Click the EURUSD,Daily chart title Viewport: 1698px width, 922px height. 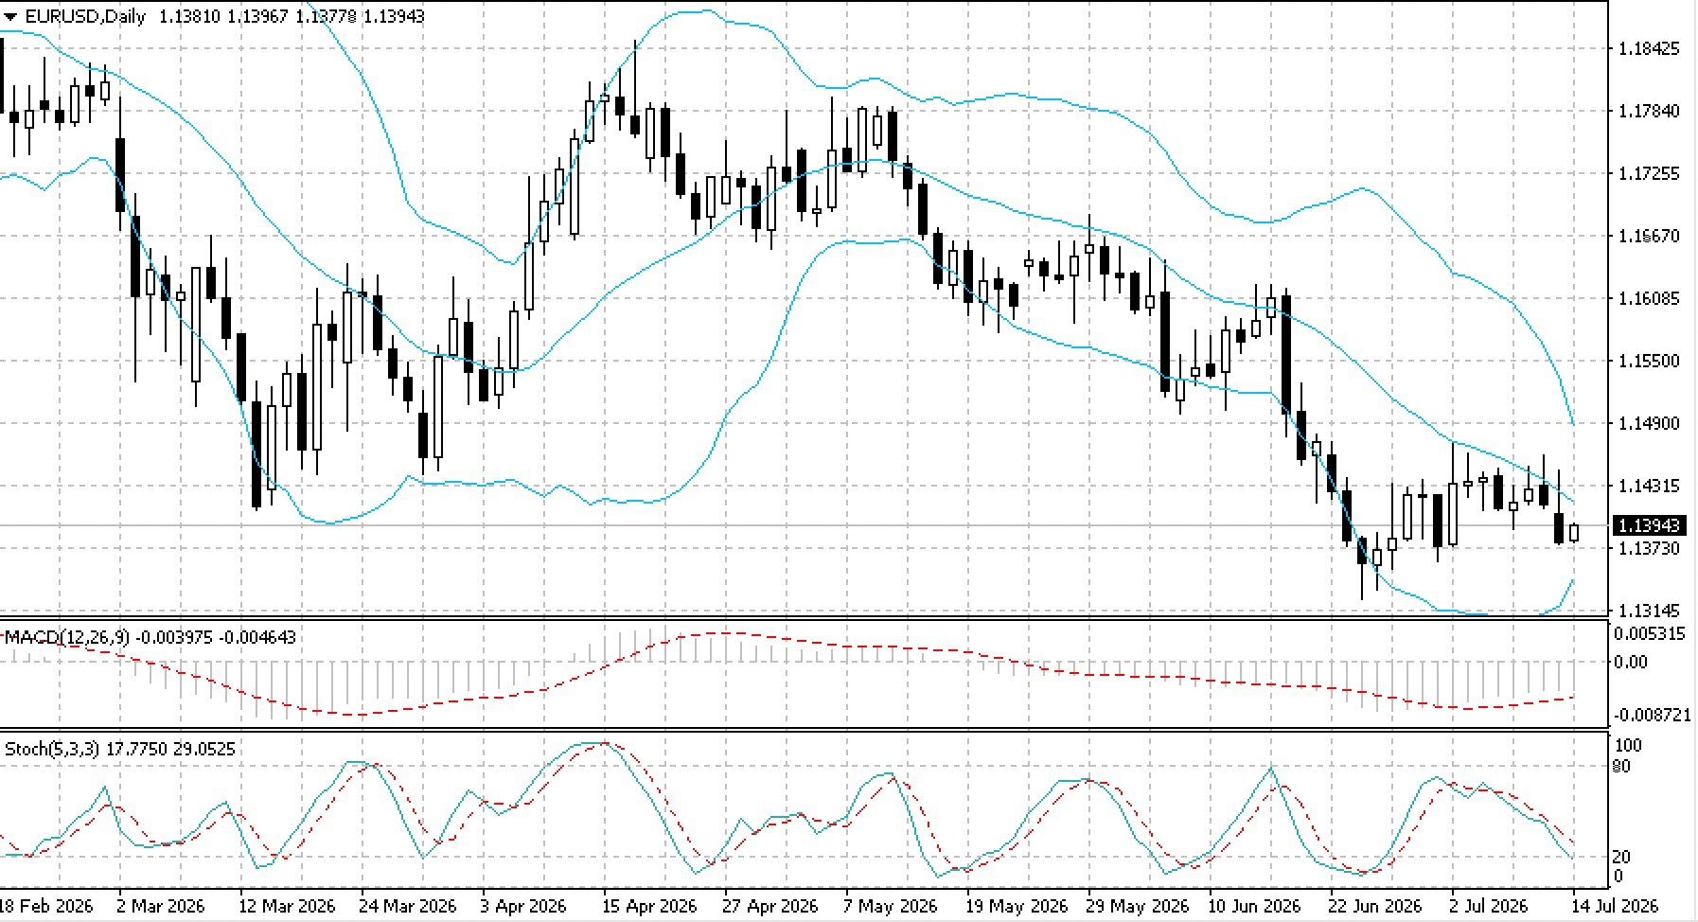click(85, 16)
